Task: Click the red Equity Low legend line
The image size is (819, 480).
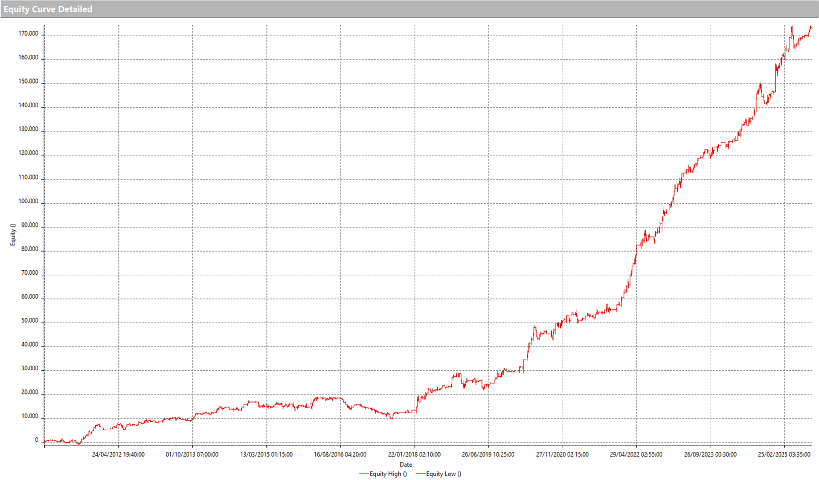Action: (x=420, y=474)
